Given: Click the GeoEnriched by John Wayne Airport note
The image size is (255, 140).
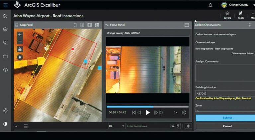Looking at the screenshot, I should 223,98.
